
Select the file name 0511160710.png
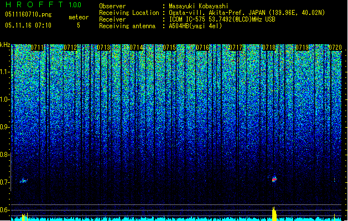click(28, 15)
